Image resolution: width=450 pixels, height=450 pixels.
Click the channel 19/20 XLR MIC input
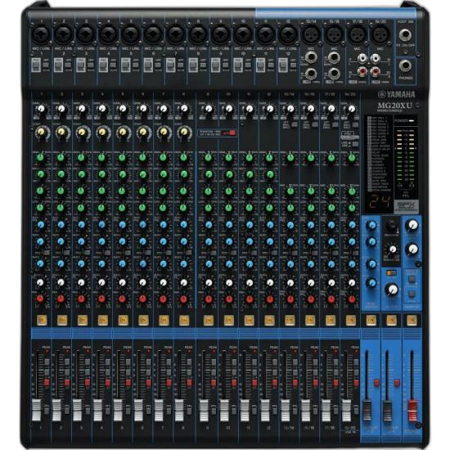click(x=380, y=34)
